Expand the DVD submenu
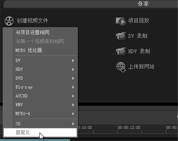The height and width of the screenshot is (141, 178). [x=40, y=78]
